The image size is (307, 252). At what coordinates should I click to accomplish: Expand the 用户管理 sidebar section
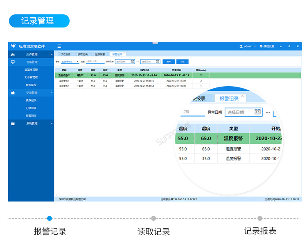tap(52, 54)
